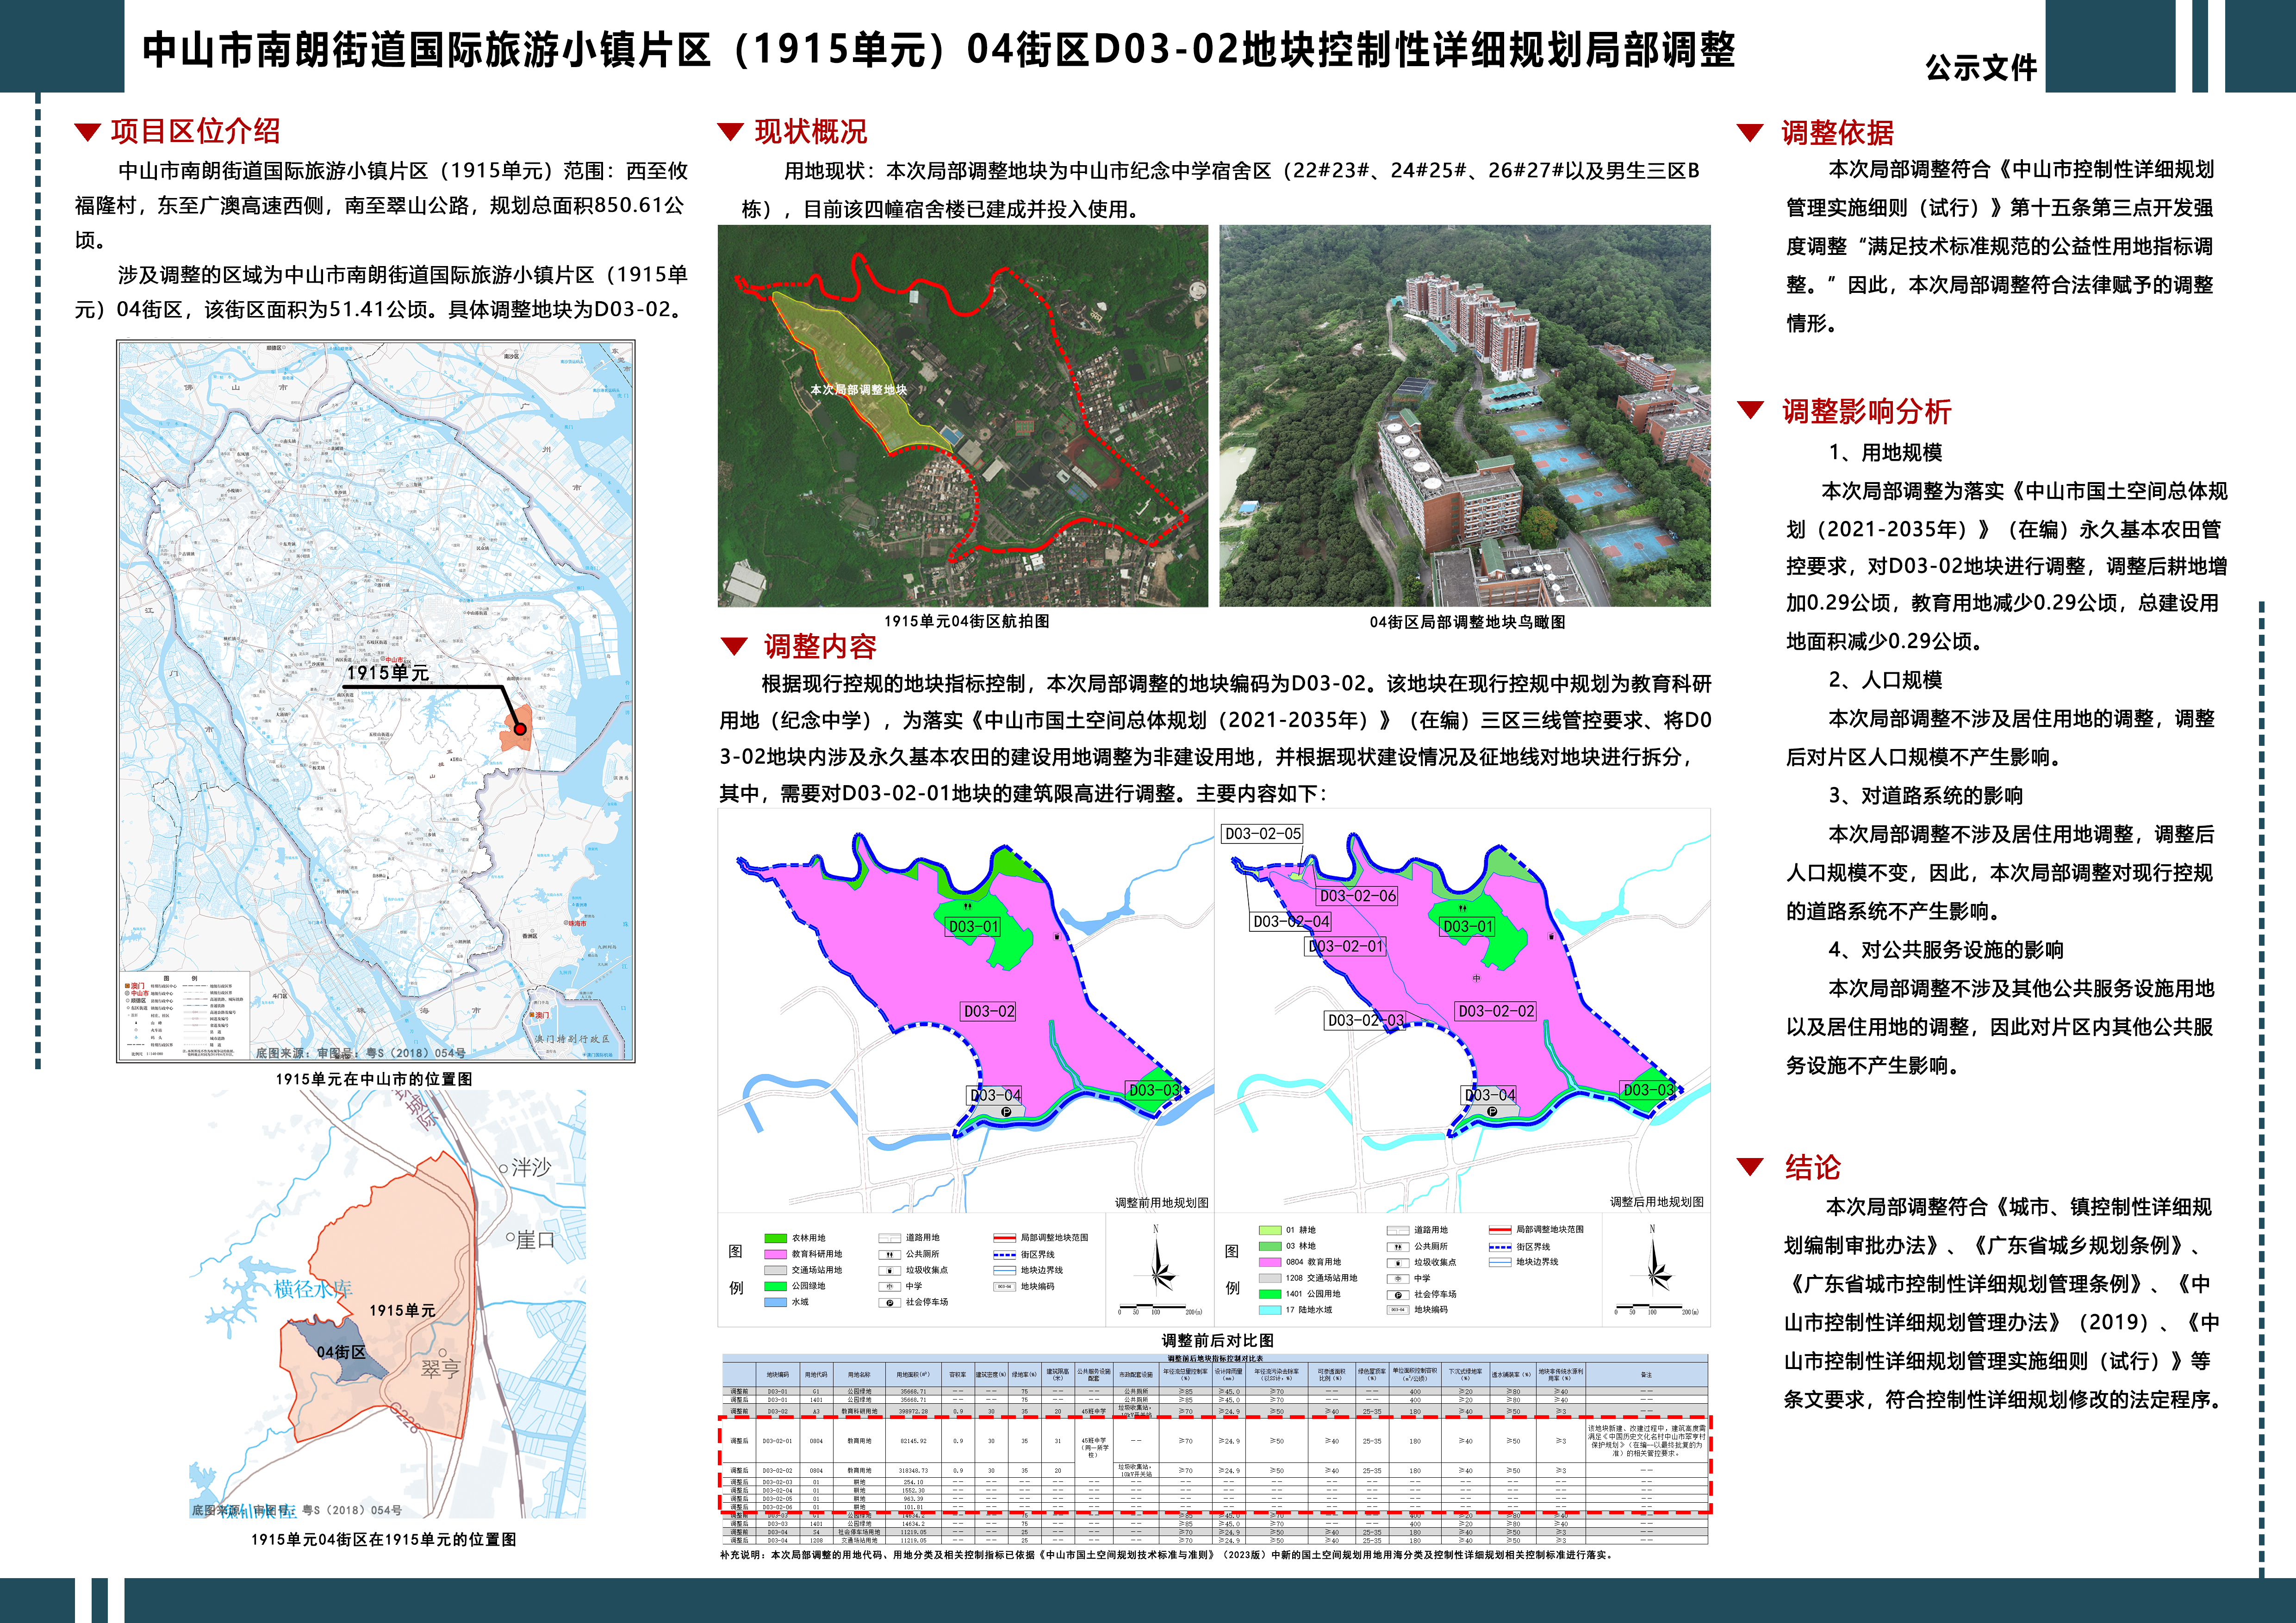Click the D03-02-02 parcel label on the 调整后 map
Viewport: 2296px width, 1623px height.
click(1495, 1010)
